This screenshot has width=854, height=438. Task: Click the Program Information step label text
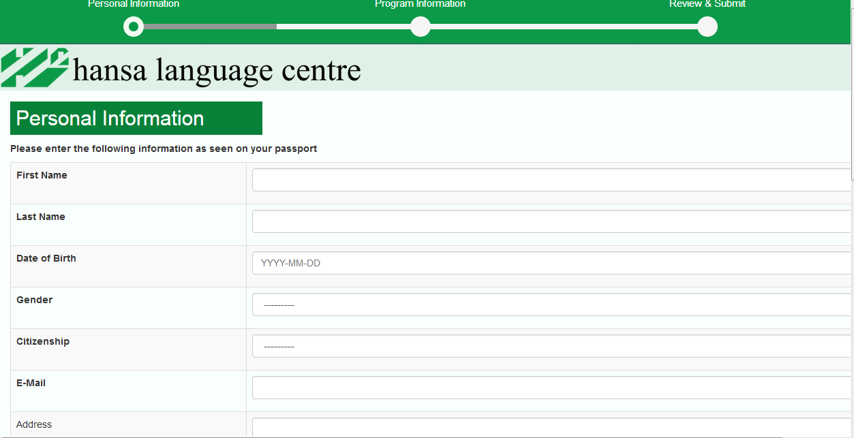click(x=420, y=4)
